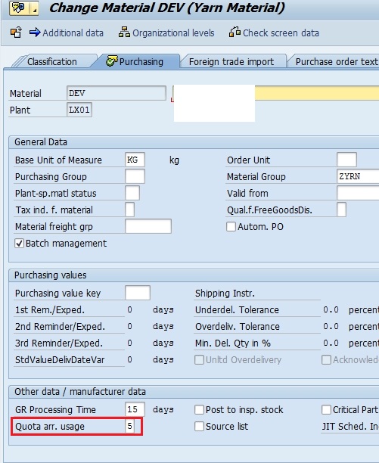Click 2nd Reminder/Exped. value 0
Image resolution: width=379 pixels, height=463 pixels.
(x=130, y=326)
